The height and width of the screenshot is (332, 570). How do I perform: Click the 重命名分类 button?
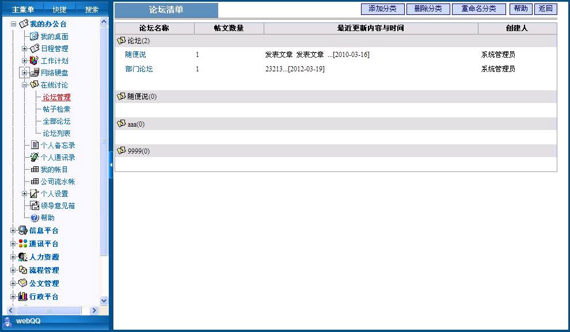pos(478,9)
